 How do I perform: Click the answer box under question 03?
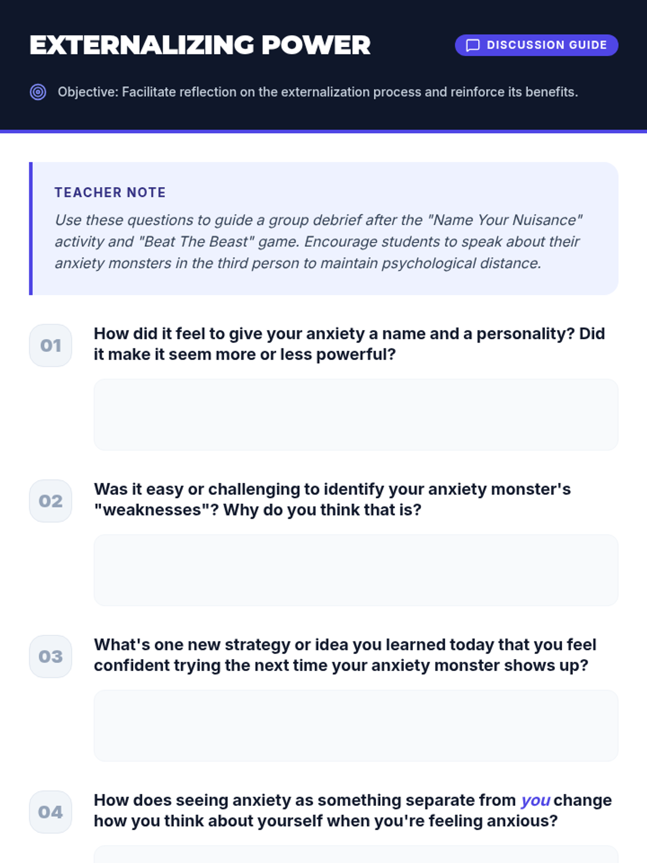pos(356,725)
